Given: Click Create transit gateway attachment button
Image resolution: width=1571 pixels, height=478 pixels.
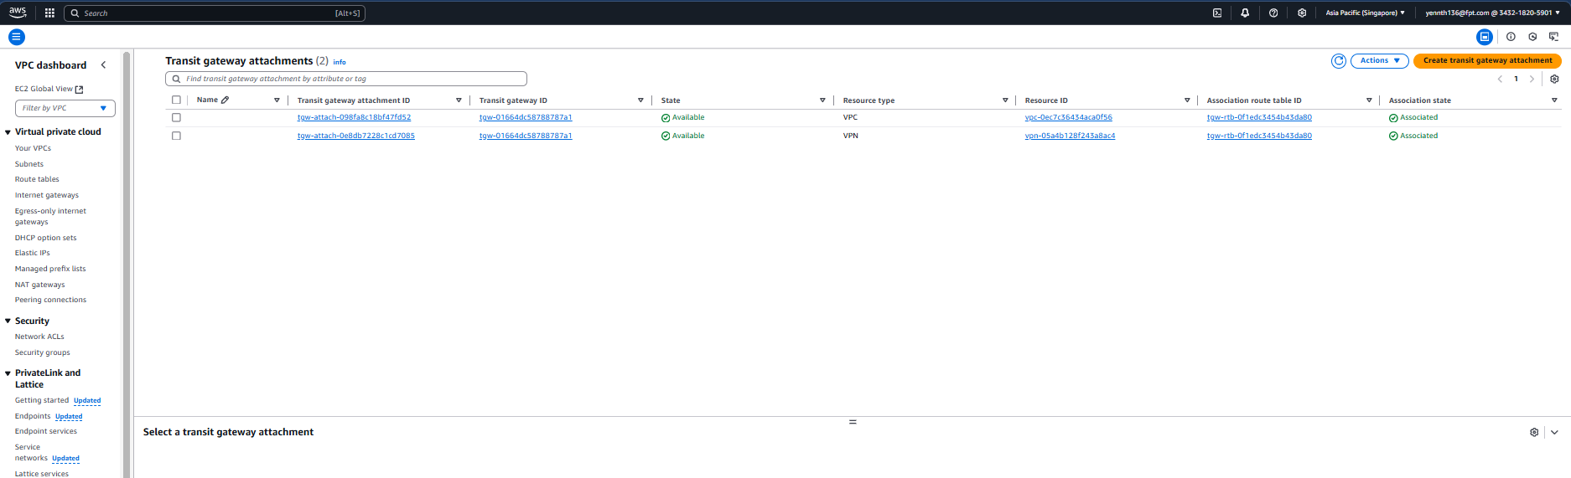Looking at the screenshot, I should click(1487, 61).
